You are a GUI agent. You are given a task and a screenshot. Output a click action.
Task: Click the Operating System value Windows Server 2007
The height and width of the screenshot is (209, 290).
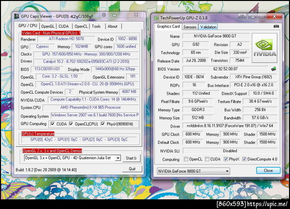tap(95, 115)
